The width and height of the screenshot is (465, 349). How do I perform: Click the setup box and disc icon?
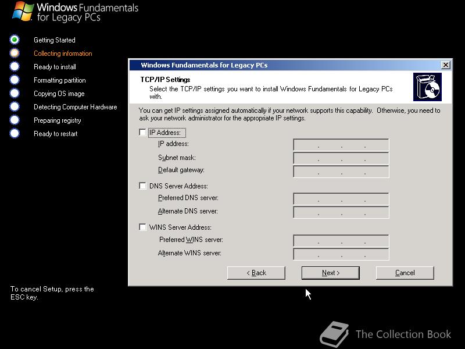click(x=427, y=87)
